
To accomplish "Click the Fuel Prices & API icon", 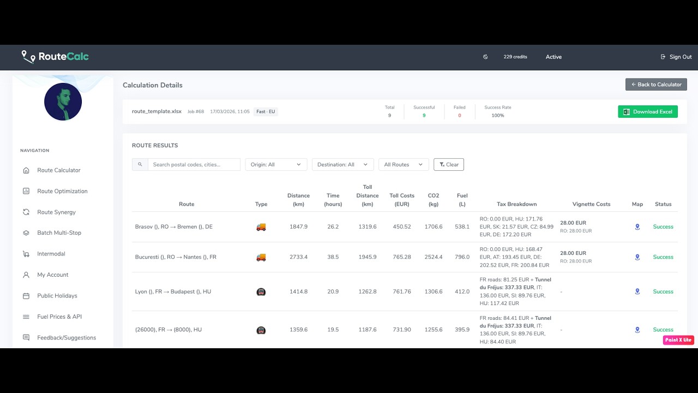I will point(26,317).
